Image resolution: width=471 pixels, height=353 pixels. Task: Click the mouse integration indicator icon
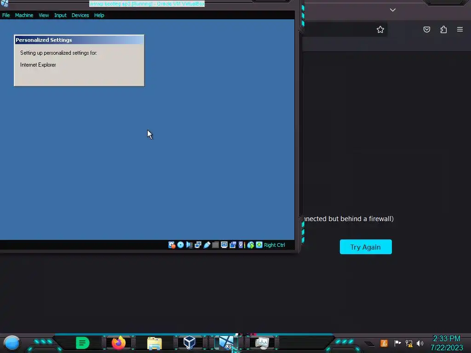point(251,245)
